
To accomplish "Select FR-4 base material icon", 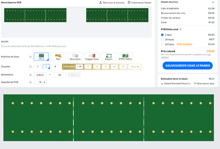I will [x=41, y=57].
